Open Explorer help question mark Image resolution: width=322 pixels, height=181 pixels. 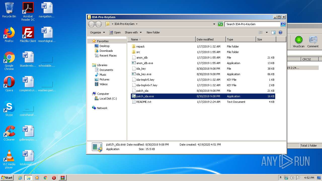[280, 32]
